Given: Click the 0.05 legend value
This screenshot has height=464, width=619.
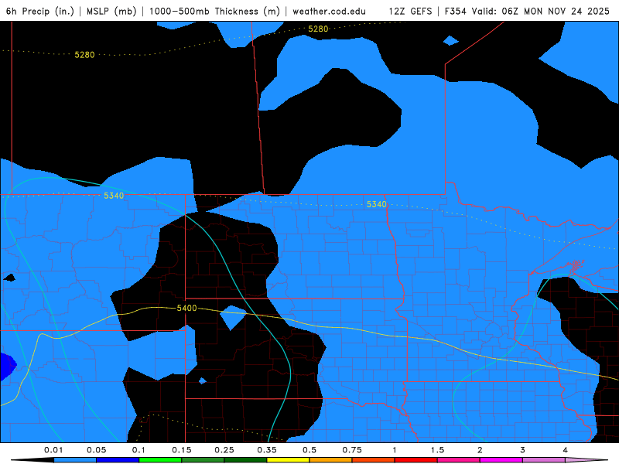Looking at the screenshot, I should [96, 450].
